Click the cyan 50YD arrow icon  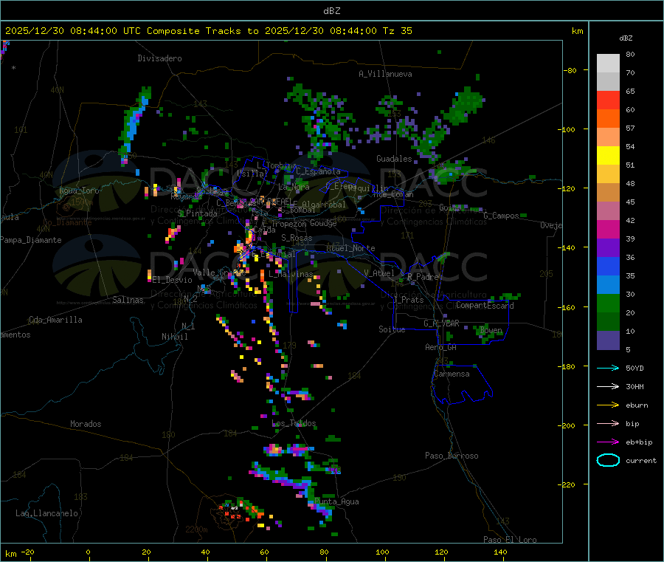pyautogui.click(x=608, y=368)
